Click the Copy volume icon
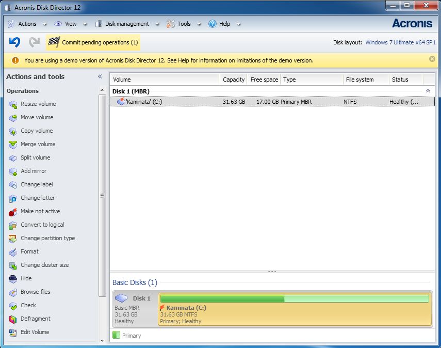 pos(13,131)
